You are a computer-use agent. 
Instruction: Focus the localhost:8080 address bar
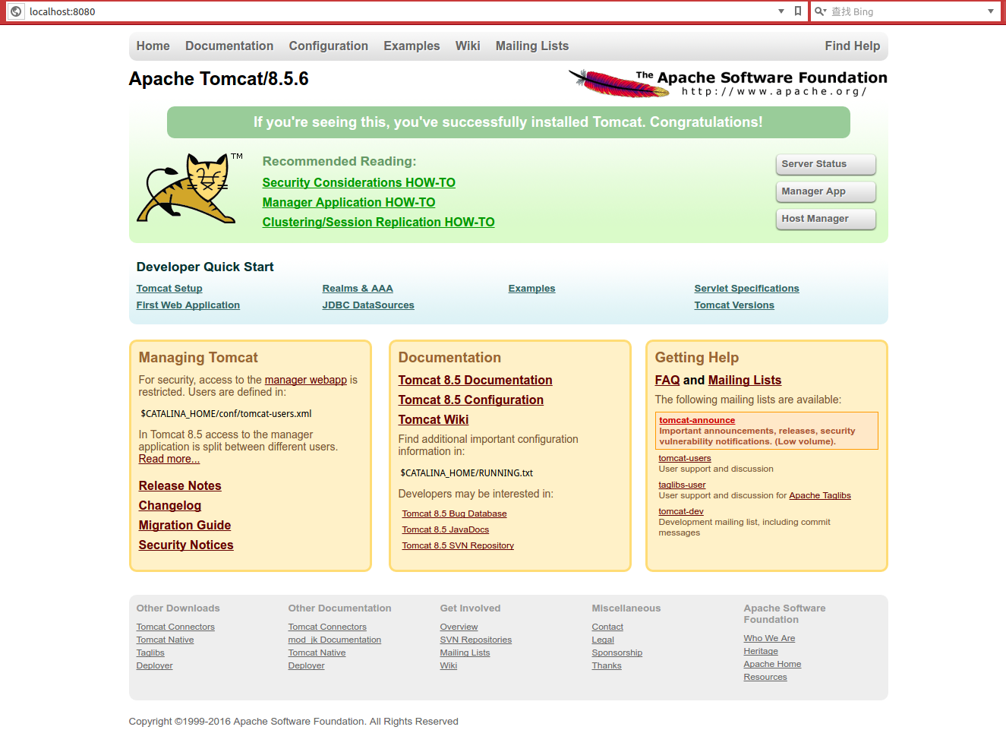[380, 11]
